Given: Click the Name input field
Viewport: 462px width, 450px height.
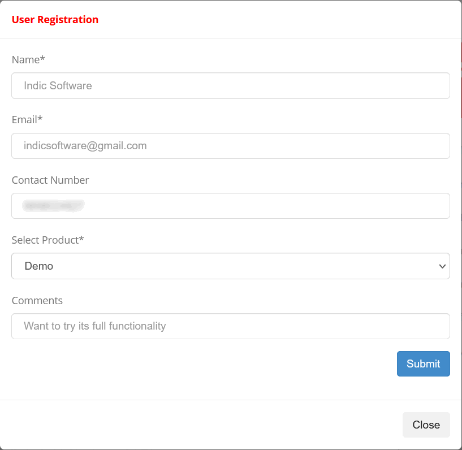Looking at the screenshot, I should pyautogui.click(x=230, y=86).
